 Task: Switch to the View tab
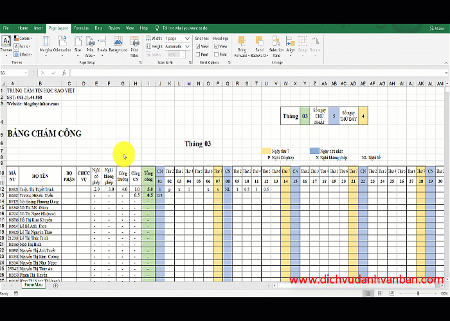tap(130, 28)
